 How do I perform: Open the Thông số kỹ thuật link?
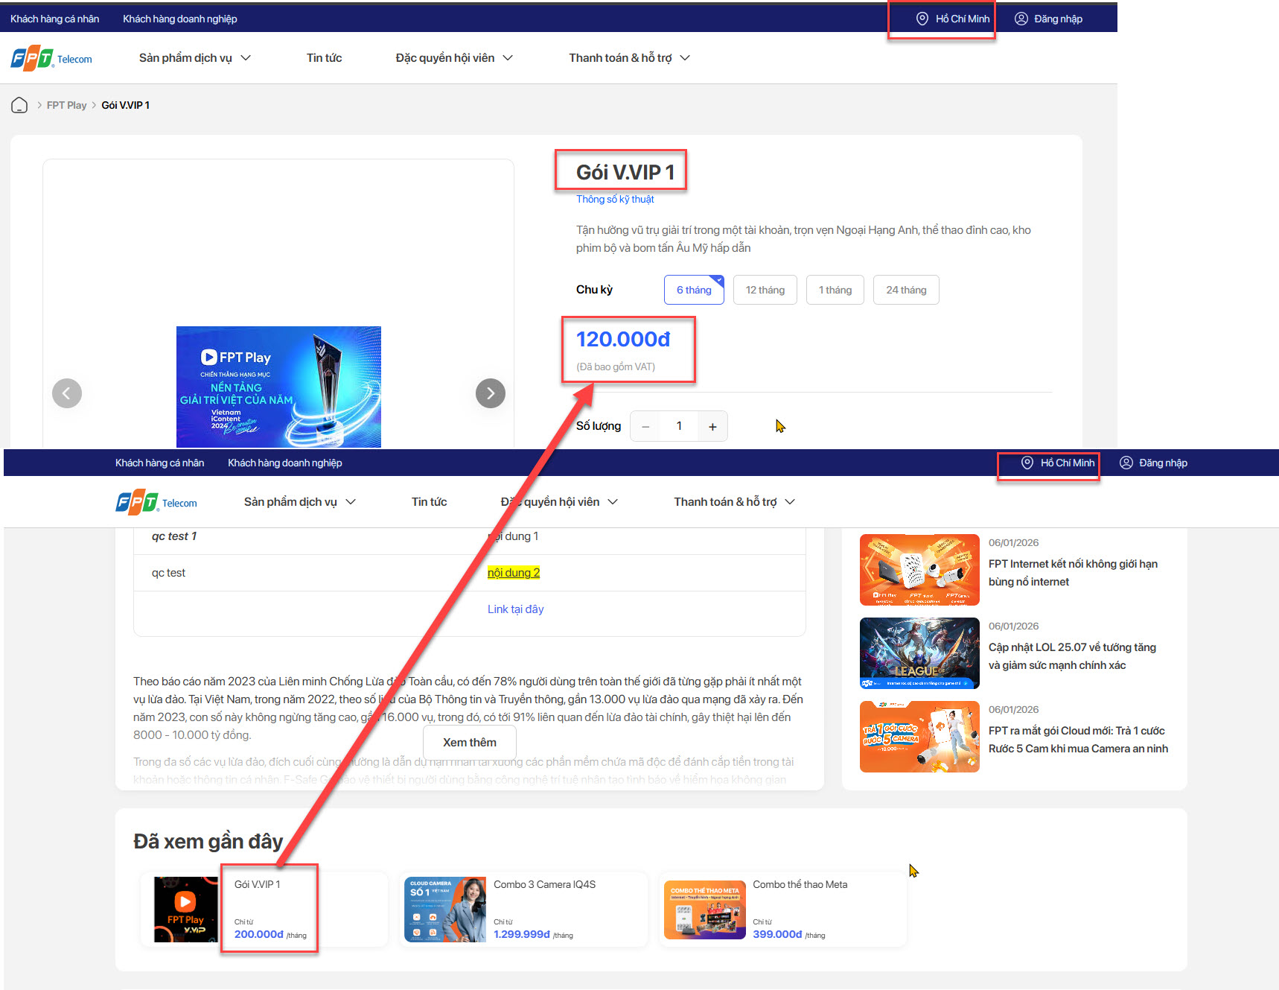coord(614,199)
